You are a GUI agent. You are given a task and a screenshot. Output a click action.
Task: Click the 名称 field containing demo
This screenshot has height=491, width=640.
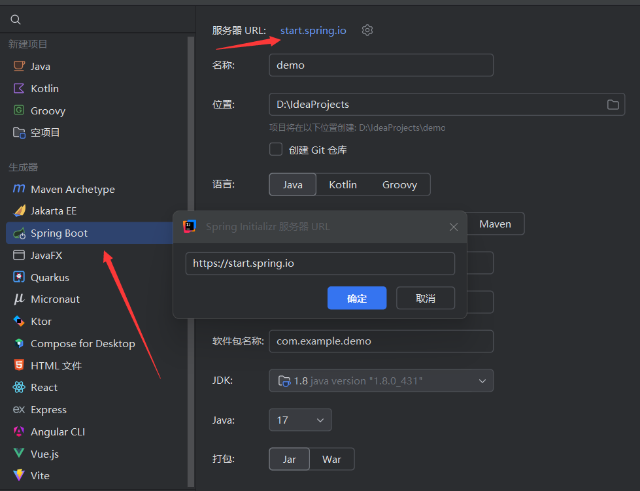pos(381,65)
